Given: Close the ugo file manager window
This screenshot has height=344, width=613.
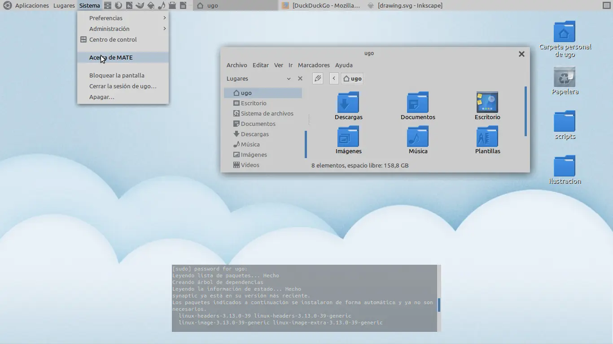Looking at the screenshot, I should coord(521,54).
